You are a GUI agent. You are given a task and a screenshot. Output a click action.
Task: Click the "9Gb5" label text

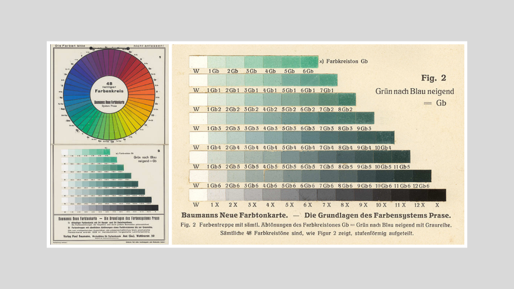tap(364, 167)
